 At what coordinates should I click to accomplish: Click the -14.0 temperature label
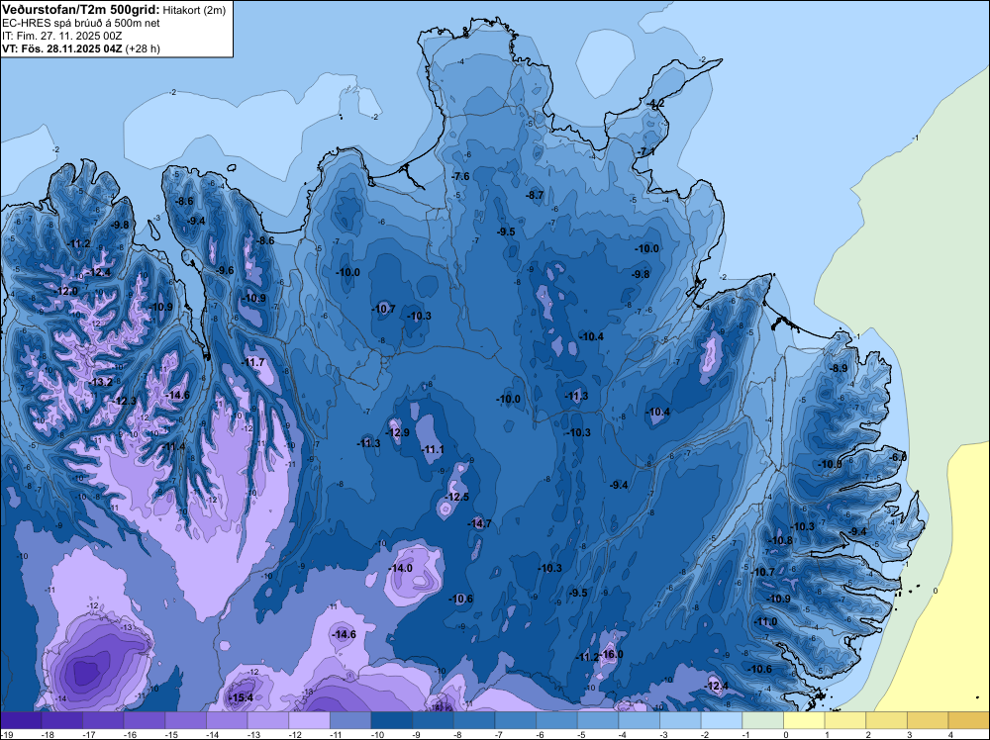pyautogui.click(x=400, y=568)
